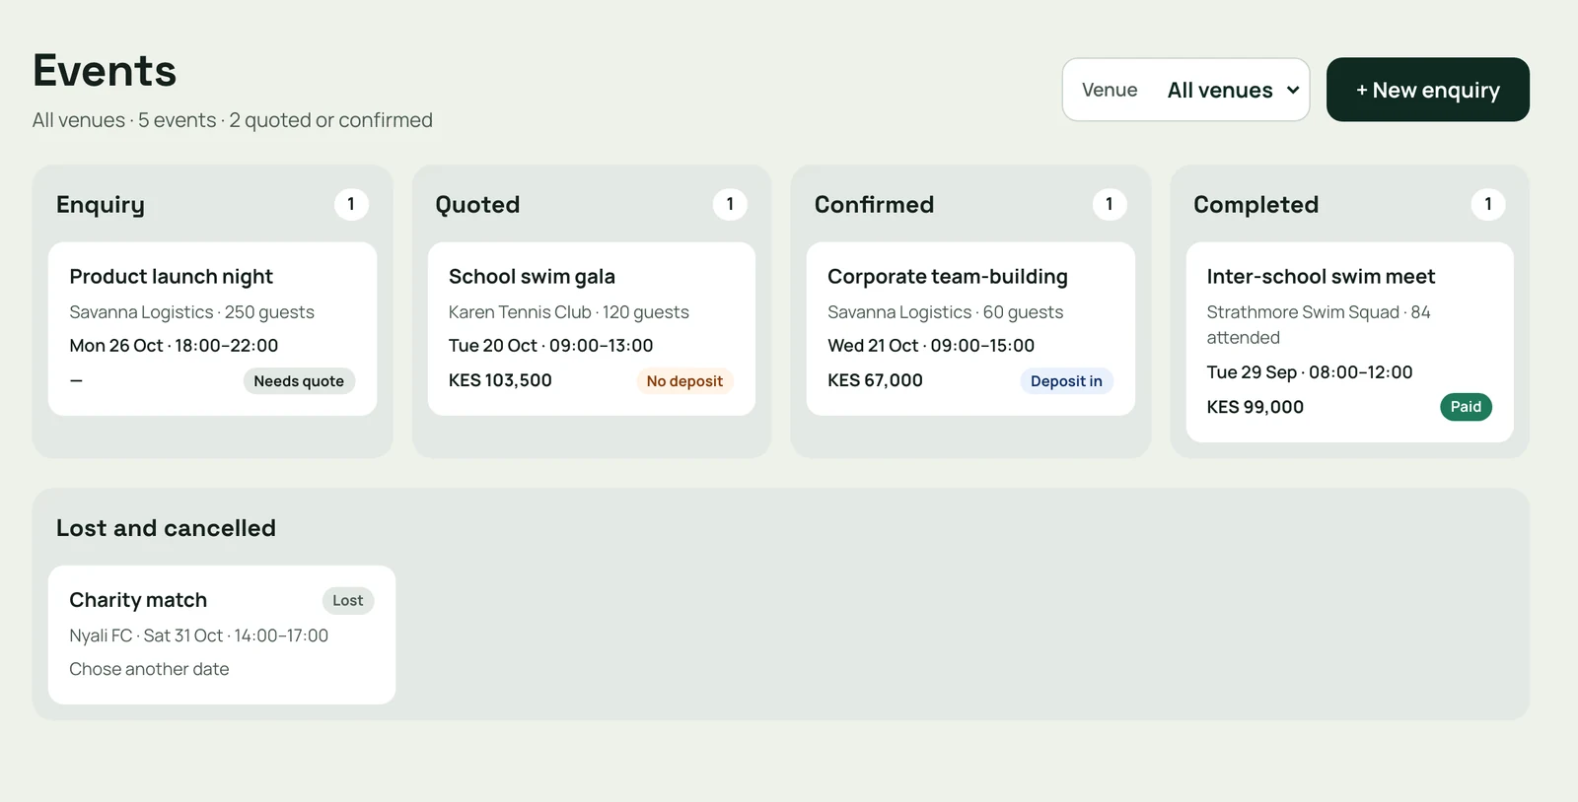Click the Lost and cancelled heading
1578x802 pixels.
tap(166, 528)
